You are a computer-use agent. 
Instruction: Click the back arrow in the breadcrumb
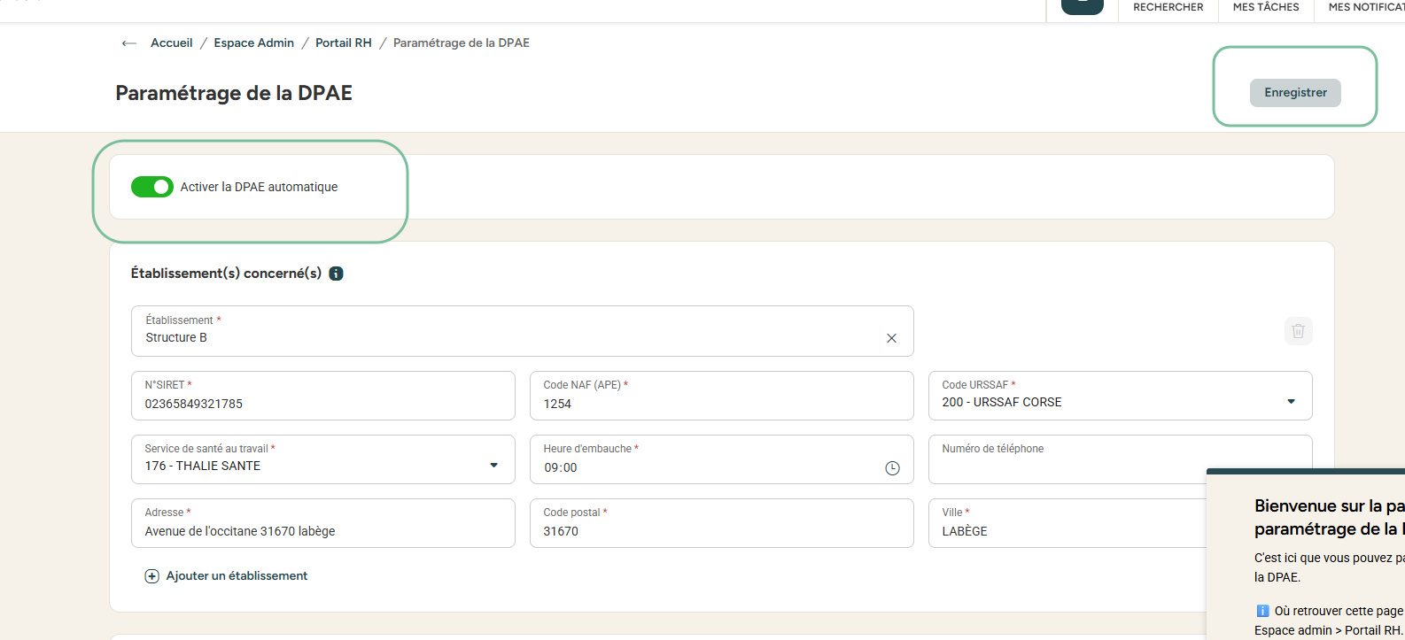129,43
